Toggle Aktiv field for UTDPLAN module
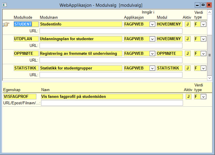 [188, 39]
